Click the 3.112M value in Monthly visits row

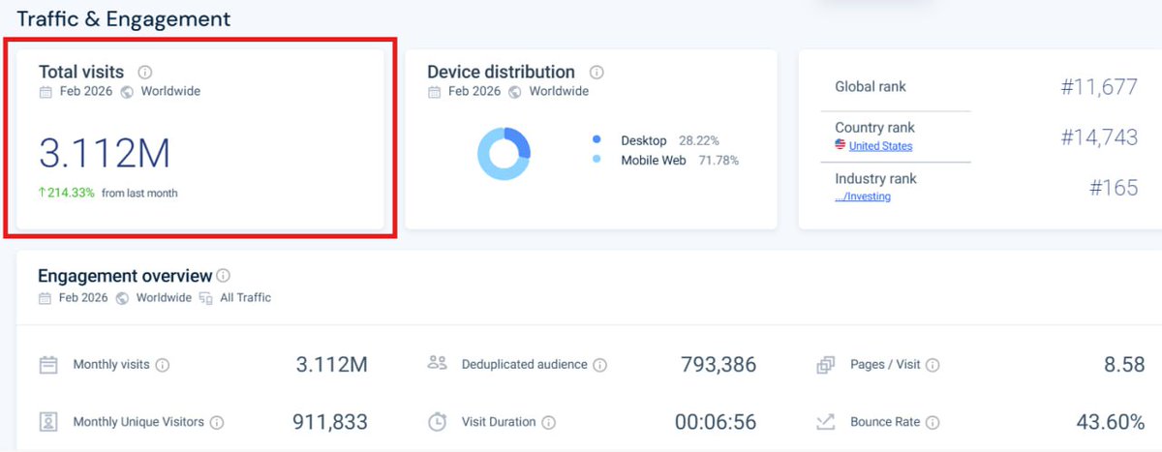click(332, 365)
